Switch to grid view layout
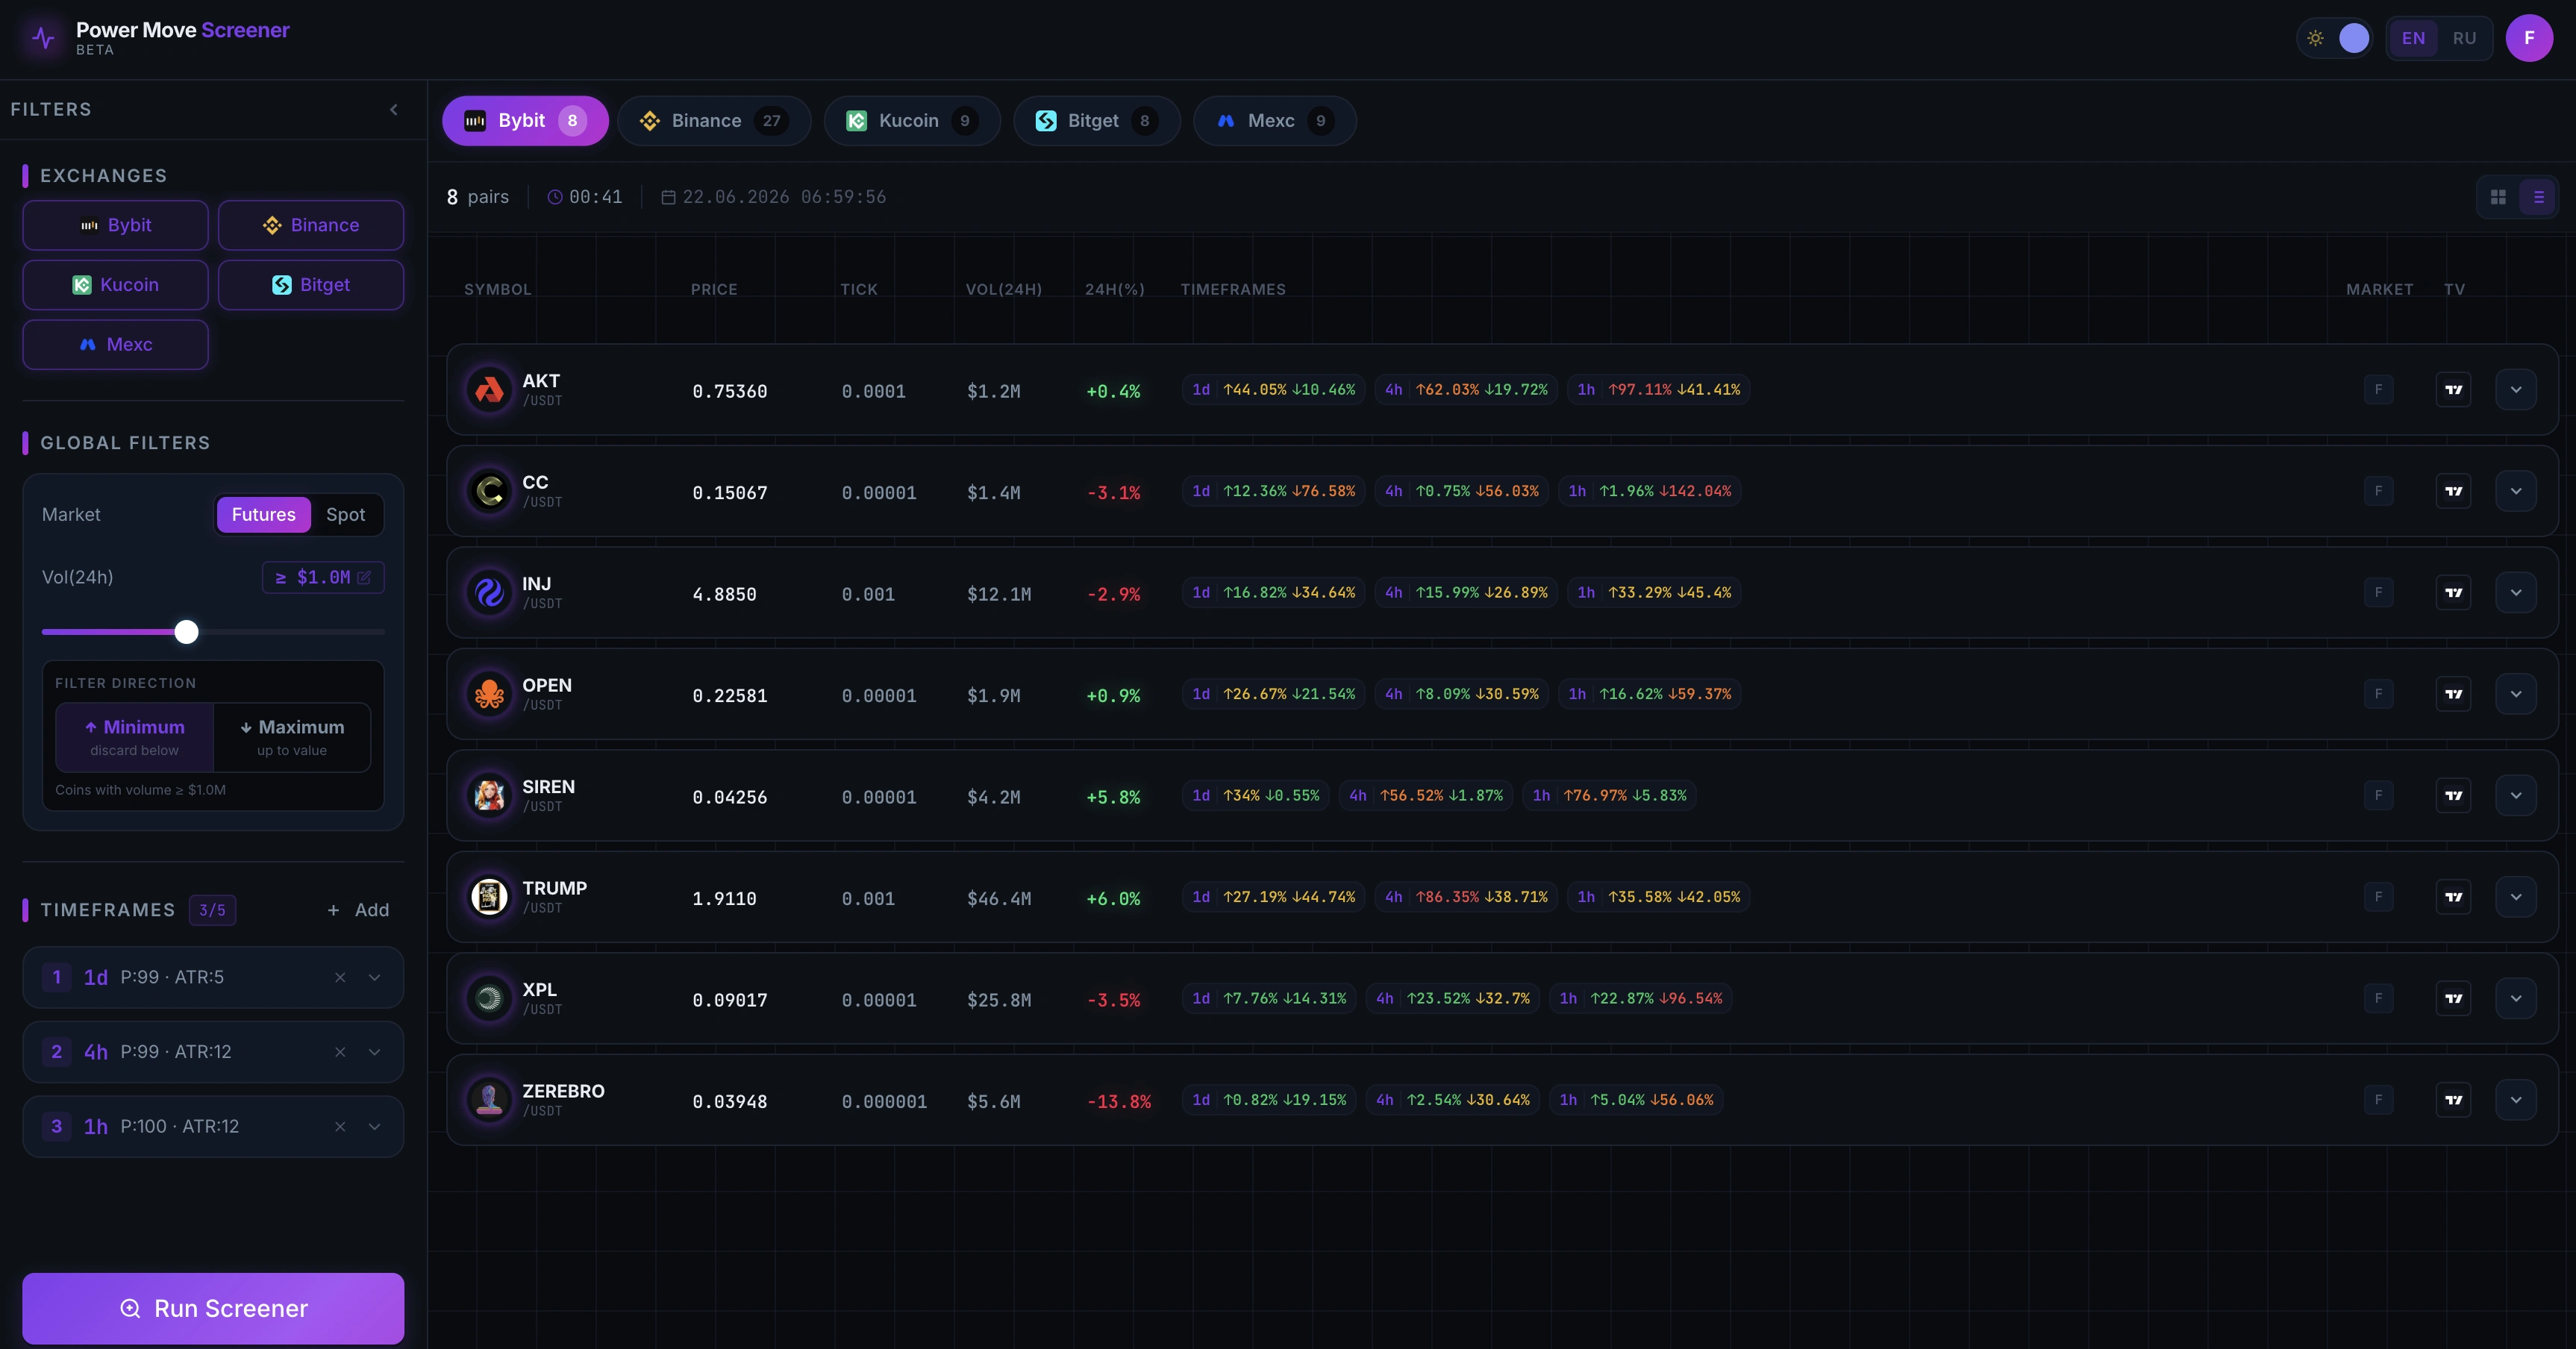 (2498, 197)
